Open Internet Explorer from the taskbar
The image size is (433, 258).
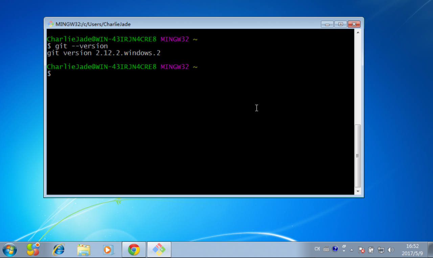59,250
